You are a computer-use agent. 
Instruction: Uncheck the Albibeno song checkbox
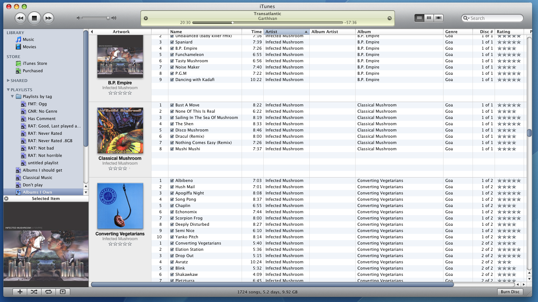tap(172, 180)
